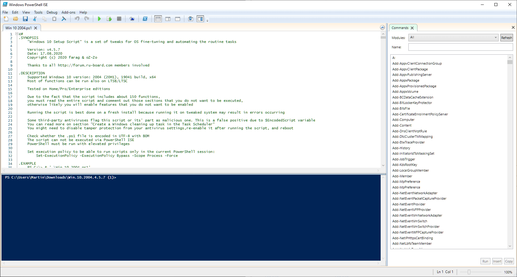
Task: Run script with green play icon
Action: click(99, 19)
